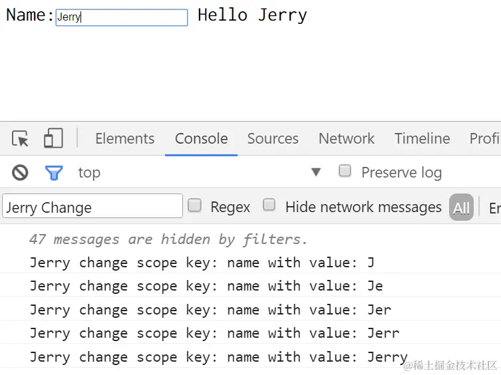This screenshot has width=501, height=375.
Task: Toggle the device toolbar icon
Action: pyautogui.click(x=53, y=138)
